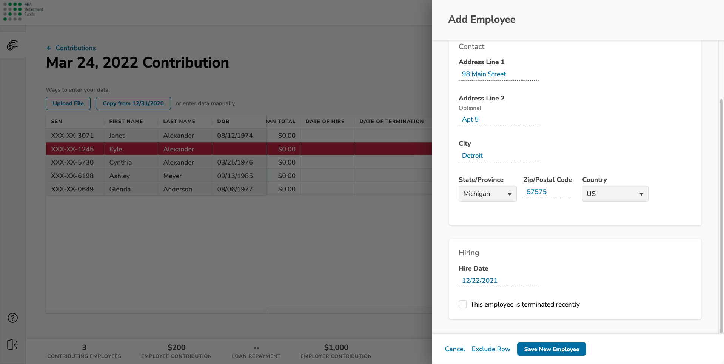Click the $1,000 Employer Contribution summary

pos(336,351)
